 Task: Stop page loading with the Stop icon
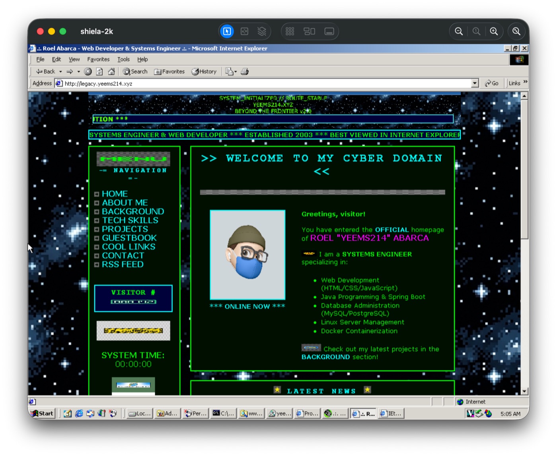tap(88, 71)
